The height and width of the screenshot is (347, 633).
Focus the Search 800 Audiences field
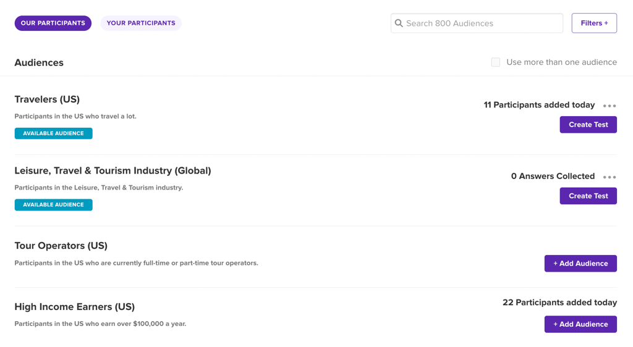coord(482,23)
